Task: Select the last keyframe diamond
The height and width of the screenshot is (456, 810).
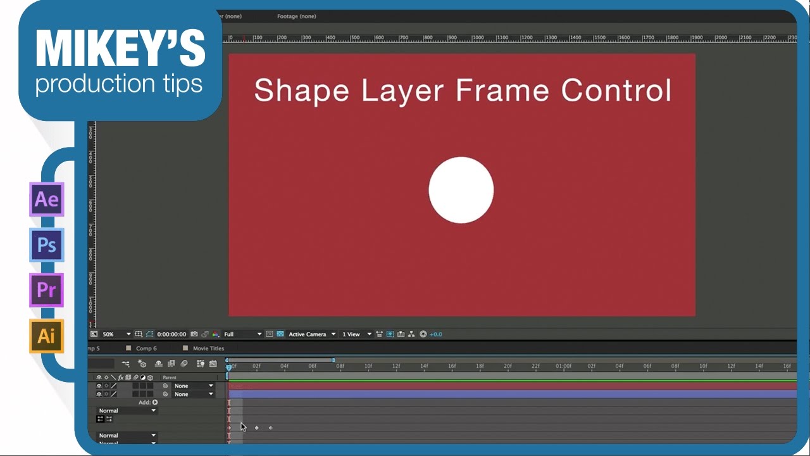Action: (270, 427)
